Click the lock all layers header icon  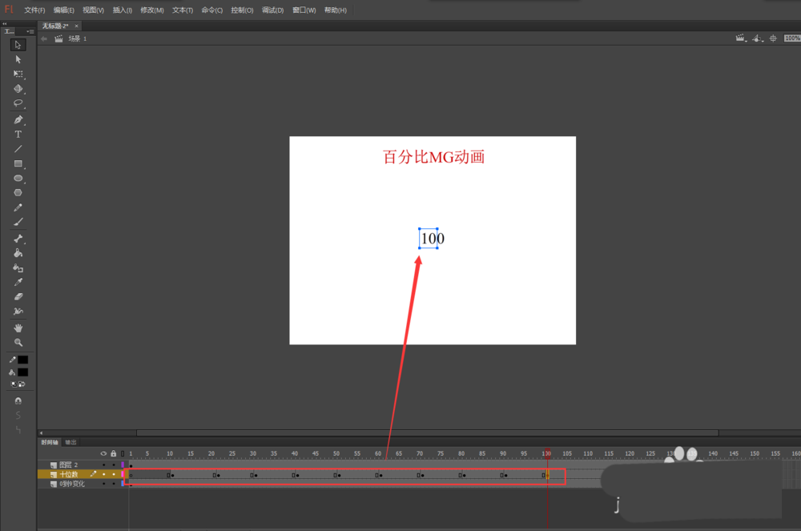click(114, 453)
